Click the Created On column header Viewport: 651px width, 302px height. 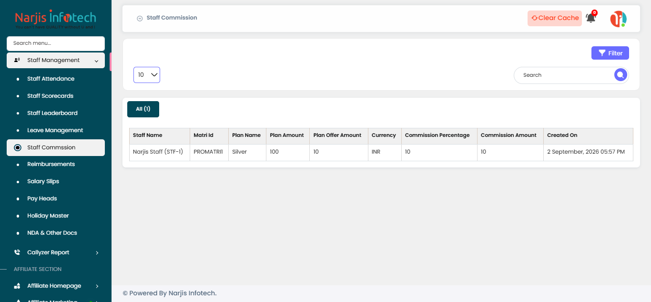click(588, 135)
